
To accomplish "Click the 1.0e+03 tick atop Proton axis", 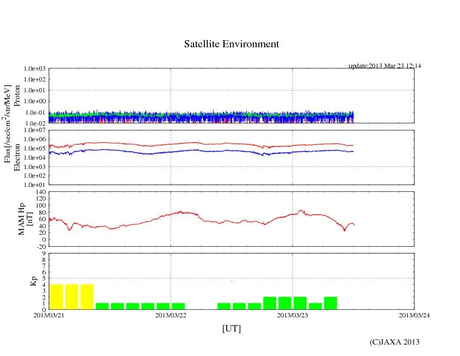I will tap(35, 68).
